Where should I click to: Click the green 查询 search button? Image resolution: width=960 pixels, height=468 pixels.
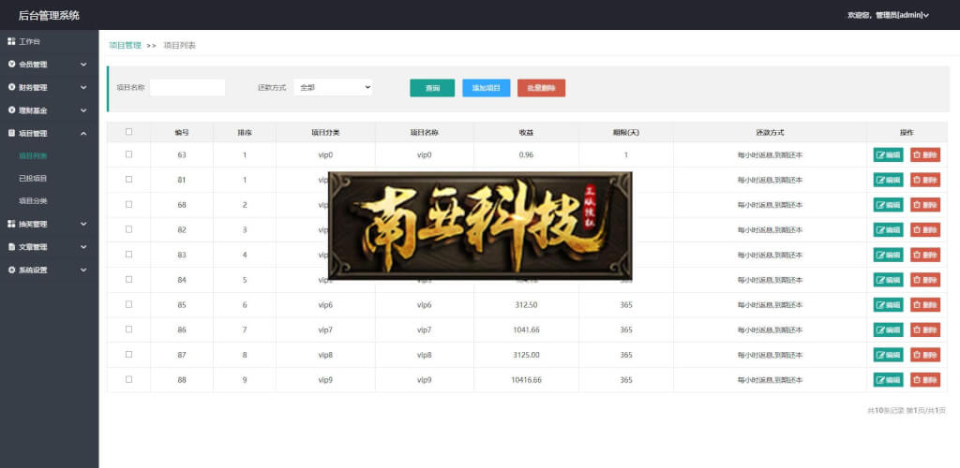432,88
